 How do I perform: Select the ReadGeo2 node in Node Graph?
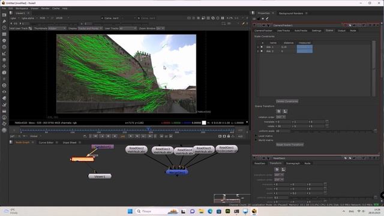[136, 149]
